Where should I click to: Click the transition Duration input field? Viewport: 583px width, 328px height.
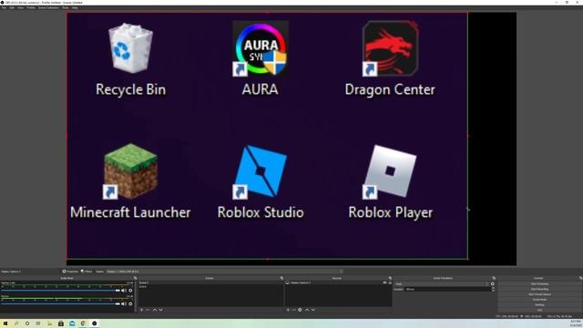pos(447,290)
